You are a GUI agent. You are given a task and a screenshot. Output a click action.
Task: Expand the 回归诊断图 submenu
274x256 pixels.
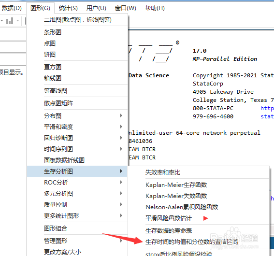click(78, 138)
